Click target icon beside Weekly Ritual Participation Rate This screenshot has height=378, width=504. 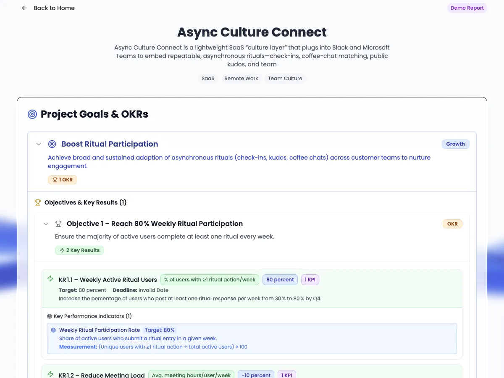[53, 330]
